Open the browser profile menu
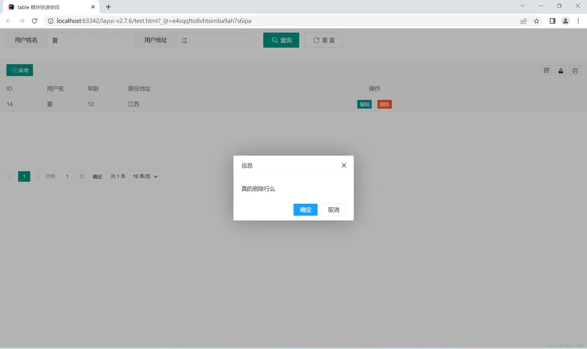 [x=566, y=21]
